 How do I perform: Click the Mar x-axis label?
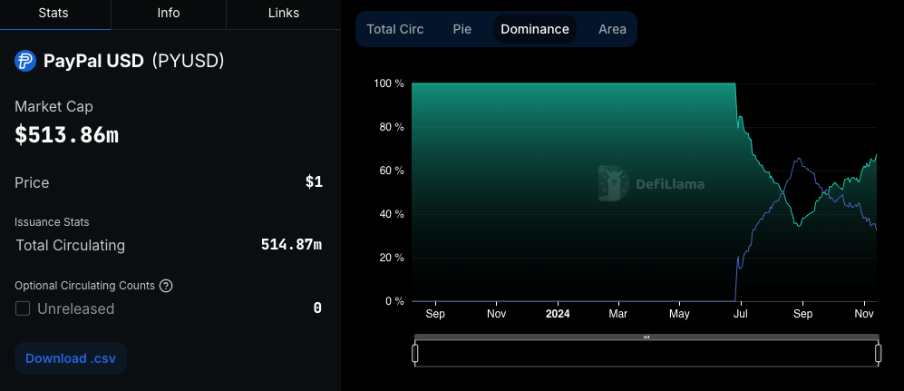(x=618, y=314)
